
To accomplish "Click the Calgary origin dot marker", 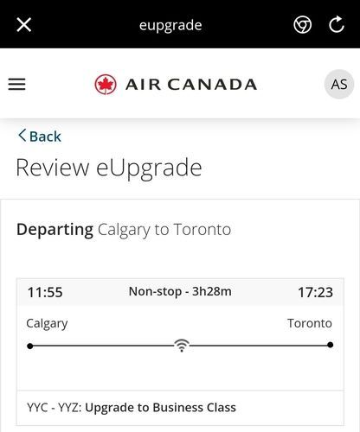I will [29, 346].
